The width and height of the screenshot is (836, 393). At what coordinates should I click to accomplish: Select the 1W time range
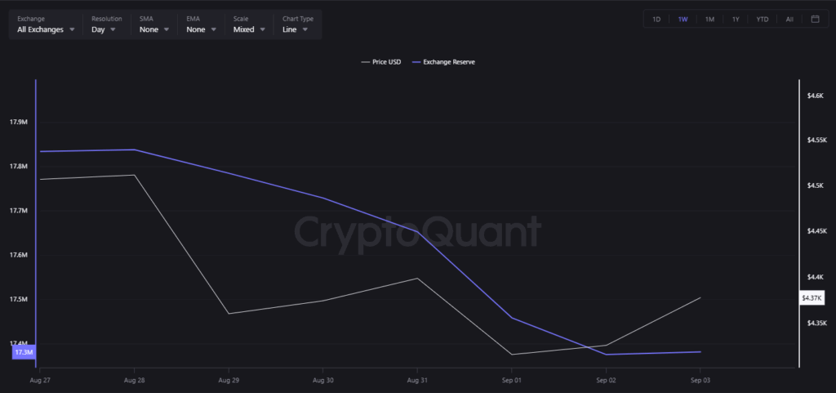tap(683, 19)
